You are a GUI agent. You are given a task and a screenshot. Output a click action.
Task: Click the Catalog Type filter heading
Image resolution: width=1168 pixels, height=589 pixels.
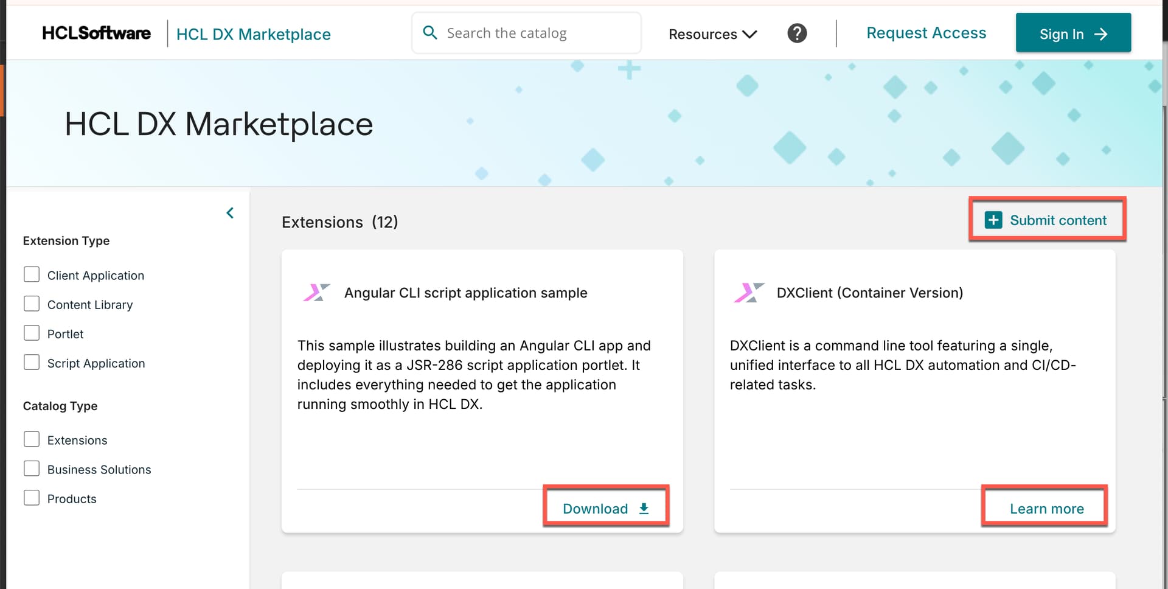click(60, 406)
